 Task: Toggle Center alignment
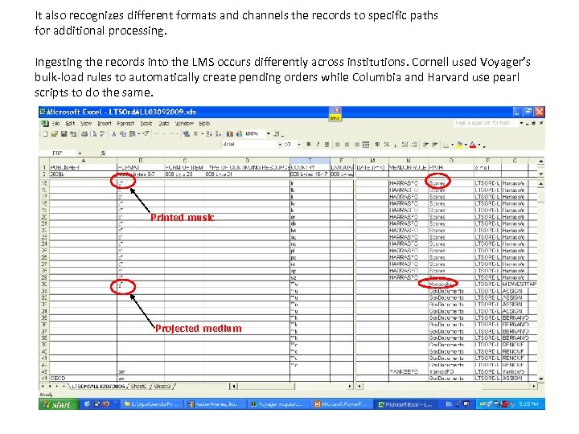[x=347, y=145]
